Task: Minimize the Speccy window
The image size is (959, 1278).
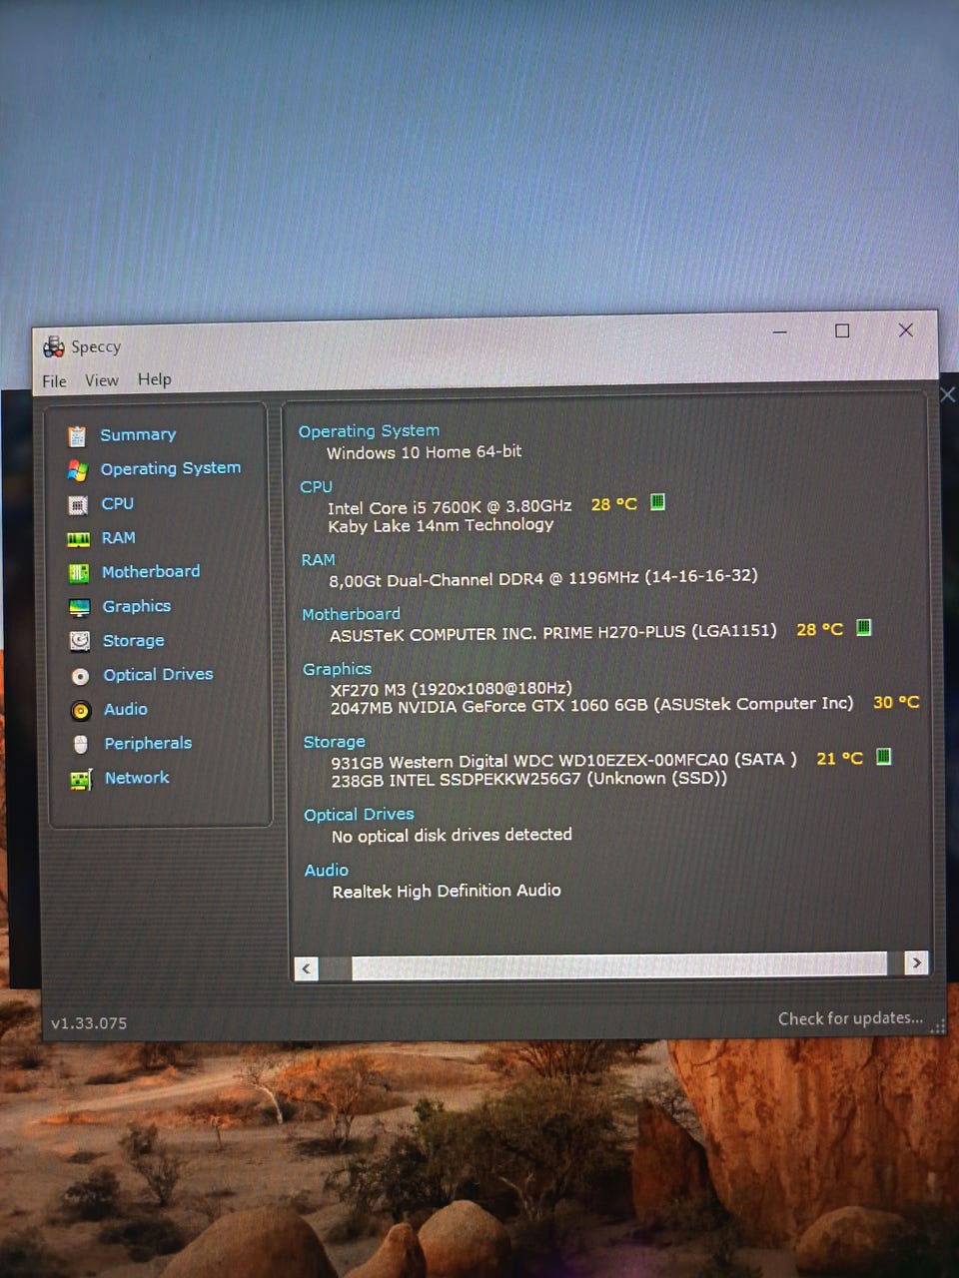Action: coord(780,332)
